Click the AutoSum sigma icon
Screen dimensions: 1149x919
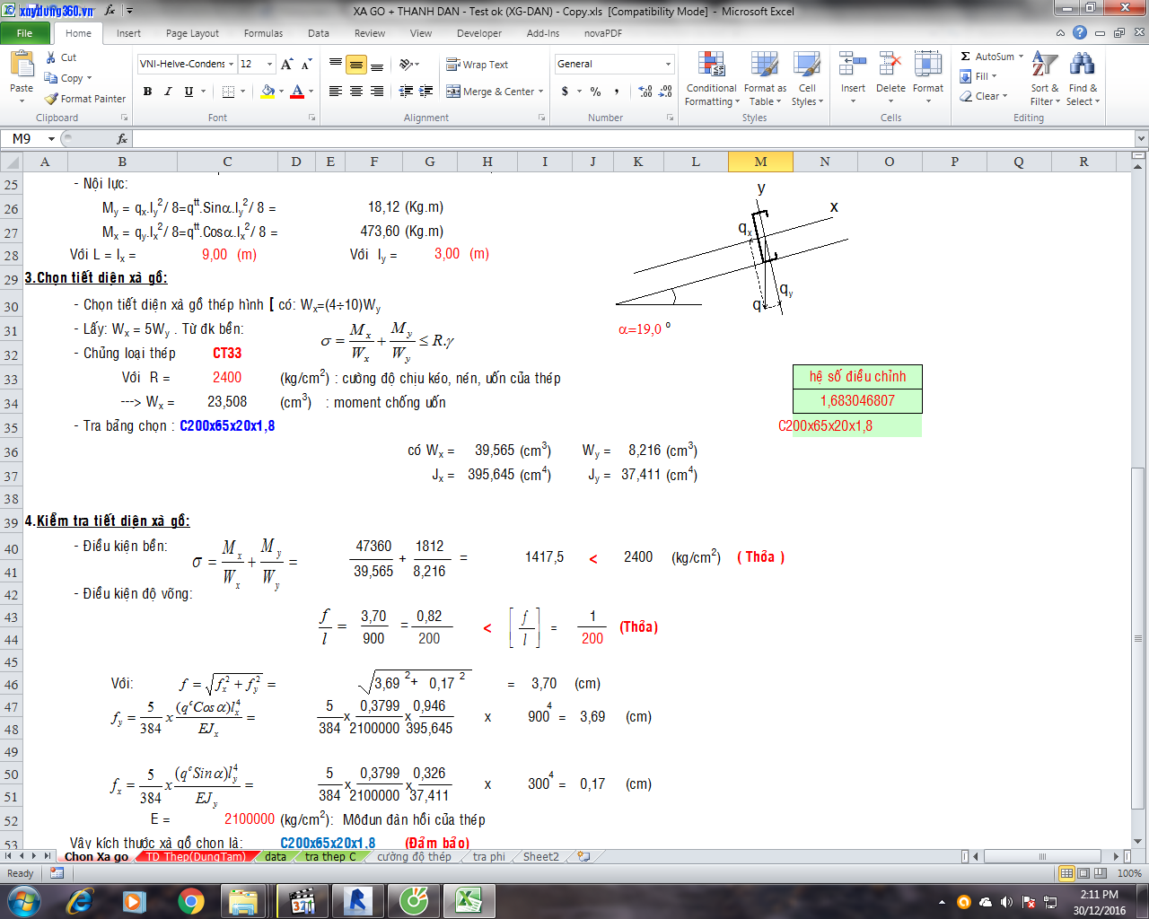(x=966, y=57)
